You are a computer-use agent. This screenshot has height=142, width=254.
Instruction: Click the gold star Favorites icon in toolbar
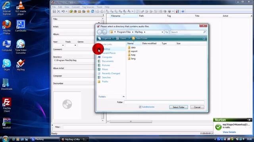point(88,11)
